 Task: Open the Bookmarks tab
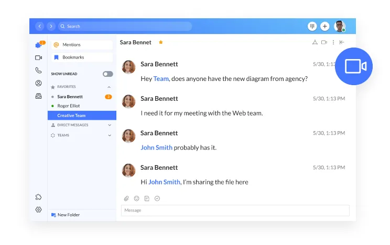click(x=82, y=57)
